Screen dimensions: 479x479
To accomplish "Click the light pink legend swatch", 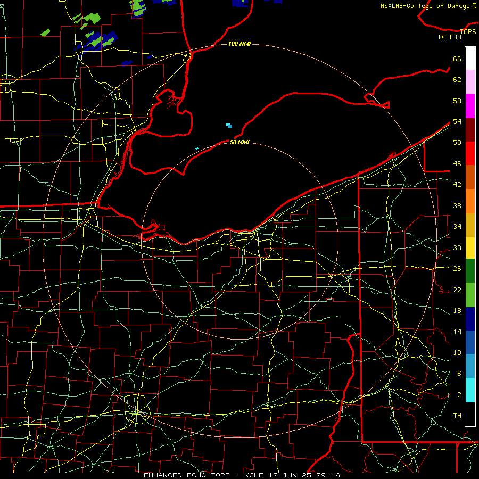I will tap(470, 82).
